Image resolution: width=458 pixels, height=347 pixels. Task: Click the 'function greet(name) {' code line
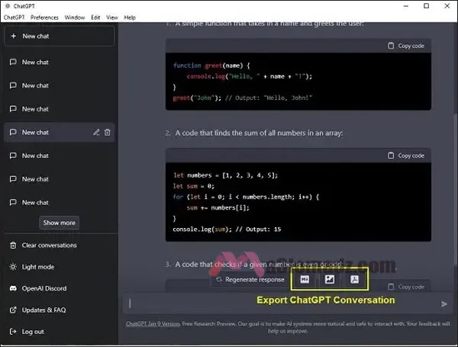(x=211, y=66)
